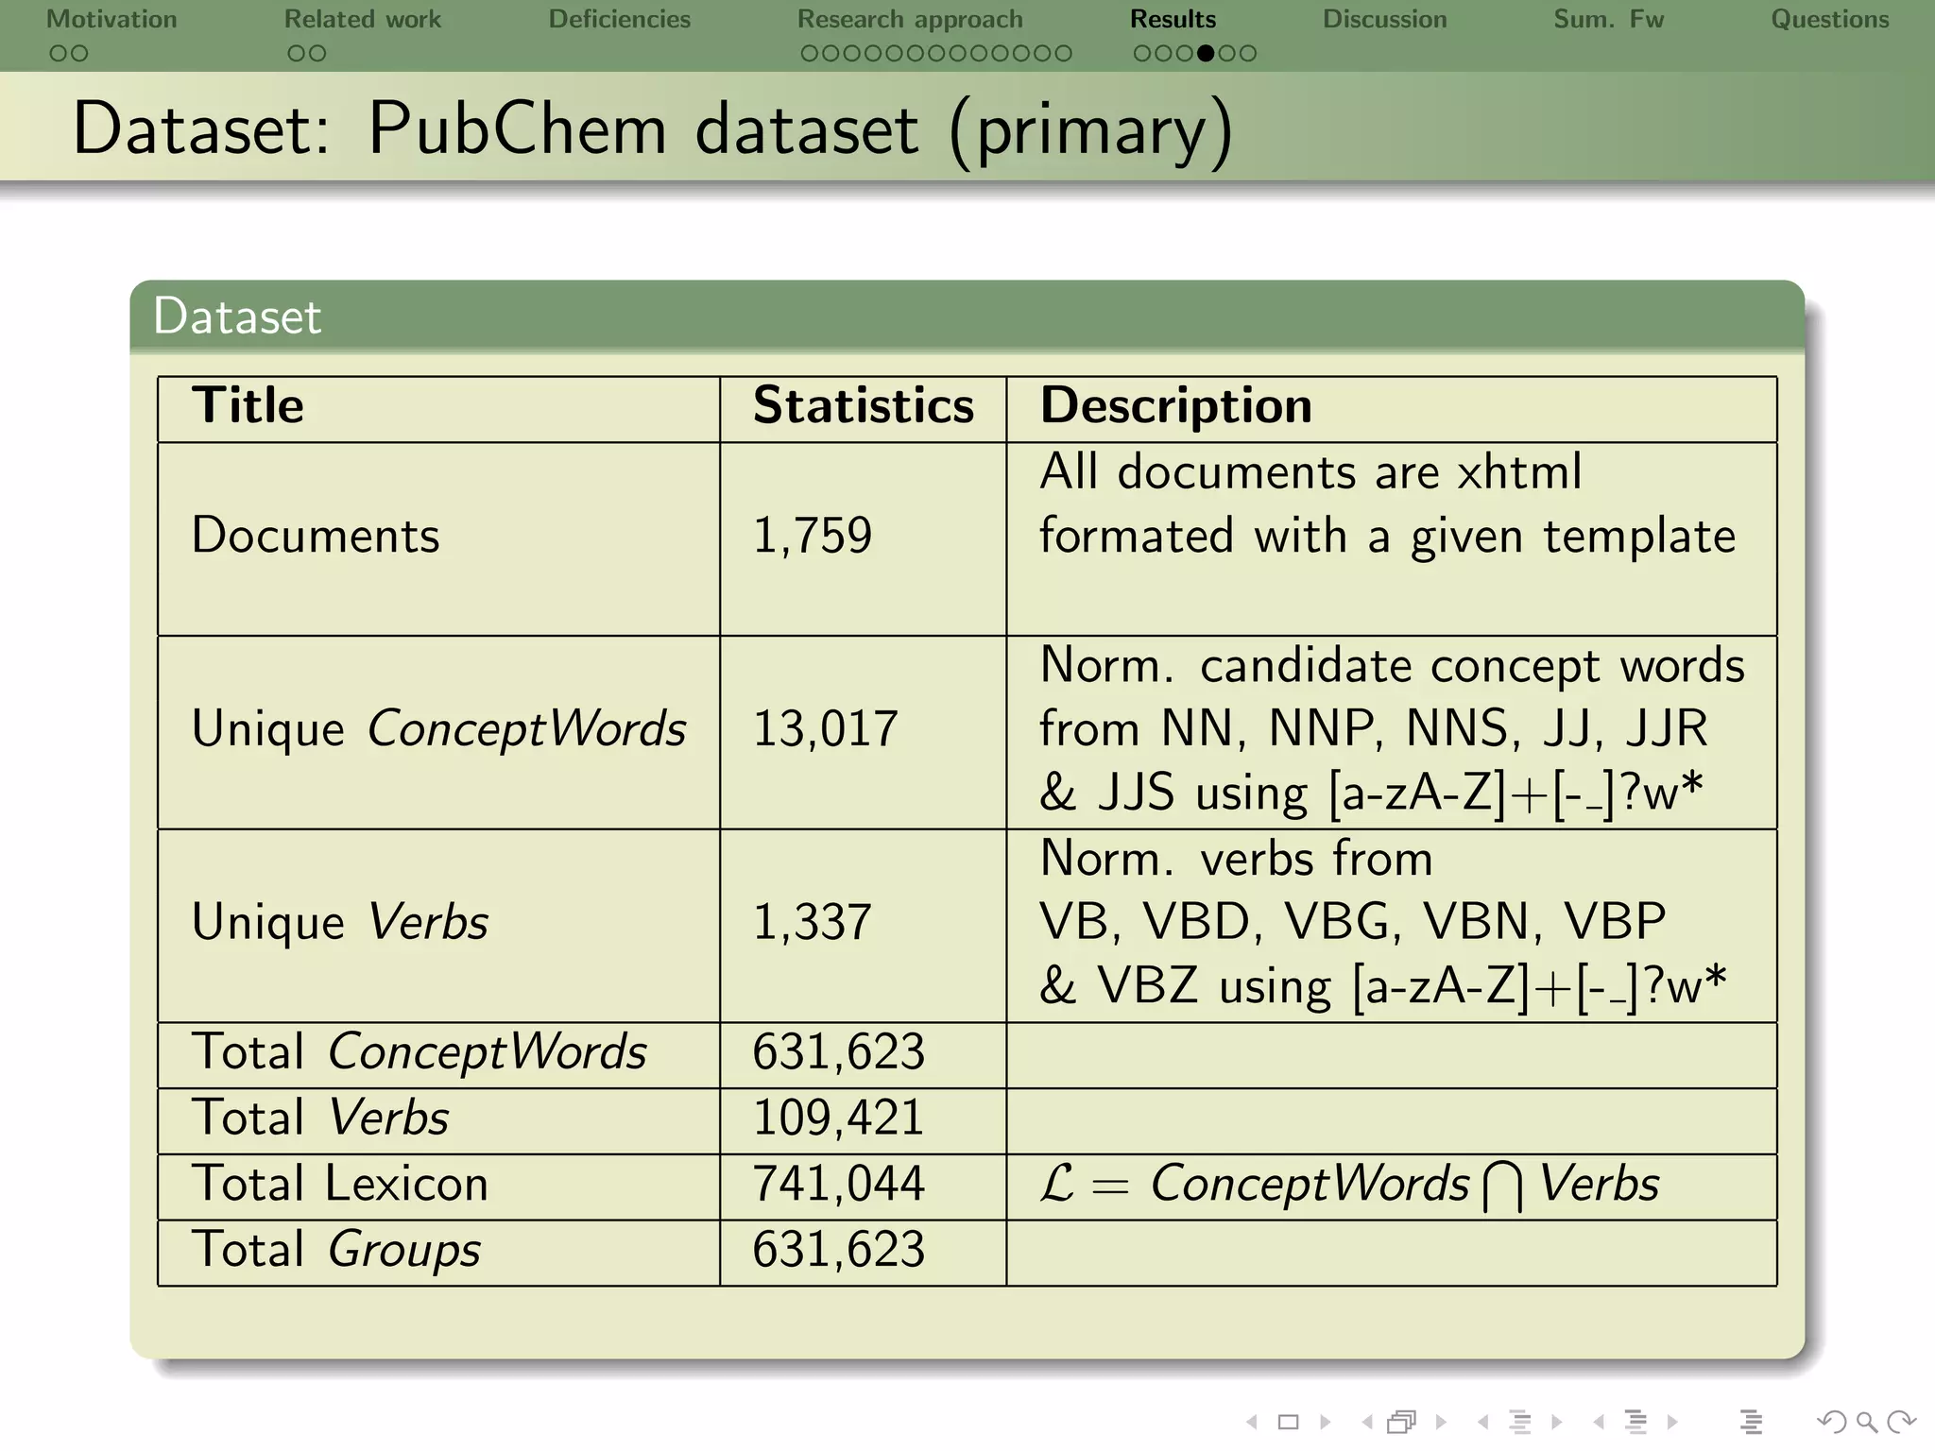Go to next frame arrow after stacked frames icon
The image size is (1935, 1451).
pos(1441,1422)
